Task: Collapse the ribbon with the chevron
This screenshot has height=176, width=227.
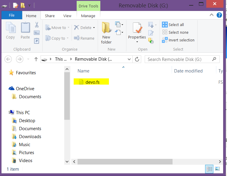Action: pyautogui.click(x=212, y=15)
